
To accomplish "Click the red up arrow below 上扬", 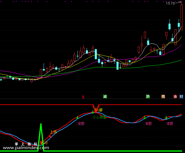I will (x=50, y=137).
